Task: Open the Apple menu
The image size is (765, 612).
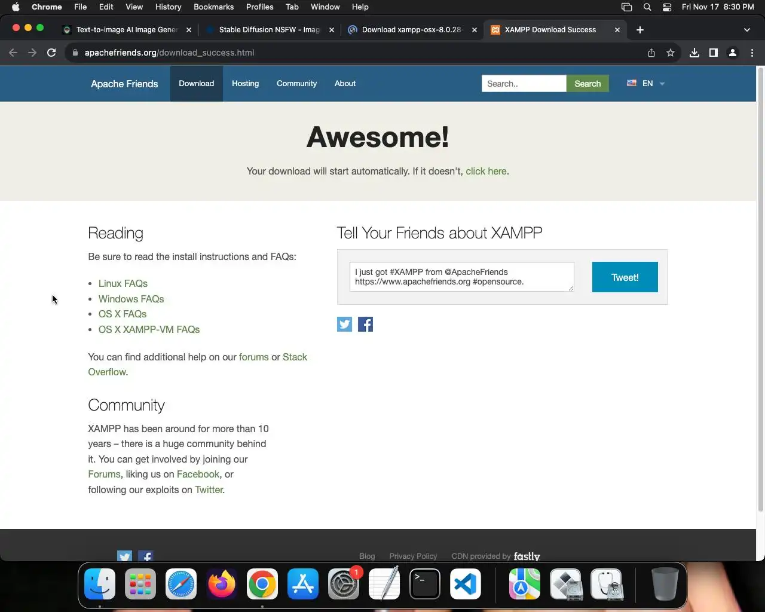Action: click(x=16, y=7)
